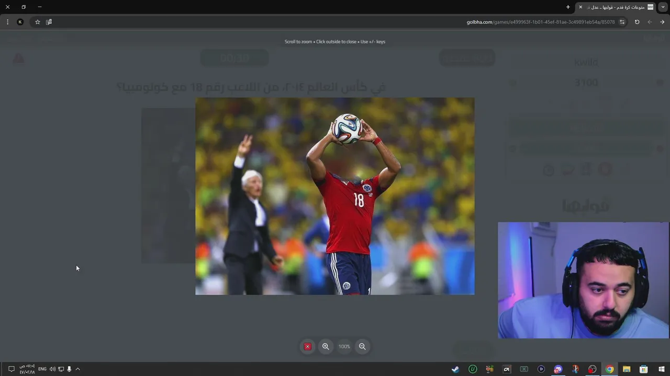This screenshot has height=376, width=670.
Task: Open site settings tune icon
Action: click(622, 22)
